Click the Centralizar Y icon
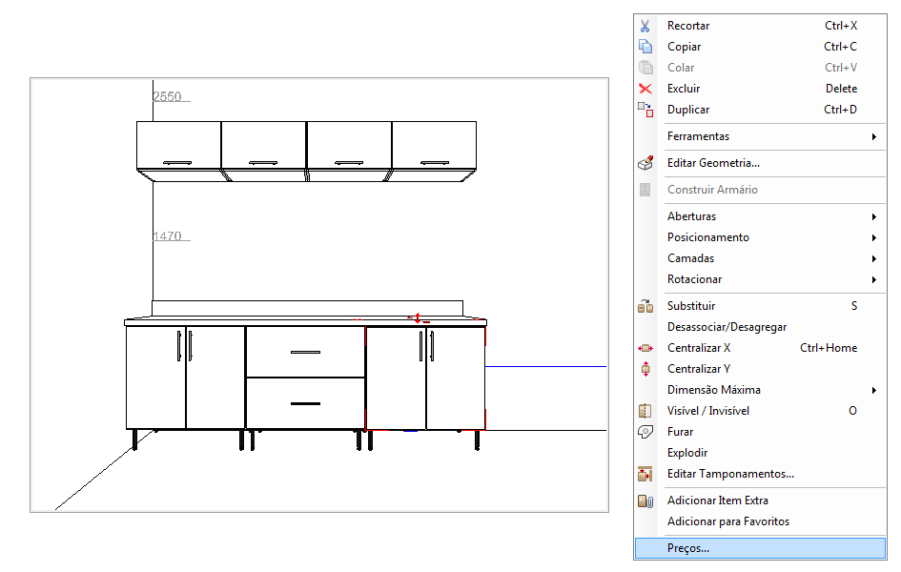 [x=645, y=369]
